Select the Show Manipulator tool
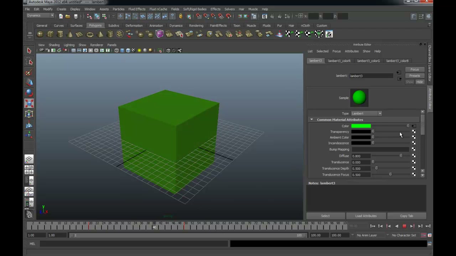The image size is (456, 256). (29, 135)
